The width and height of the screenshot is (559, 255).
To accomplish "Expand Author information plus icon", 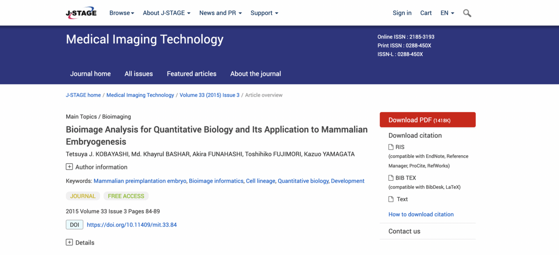I will (69, 167).
